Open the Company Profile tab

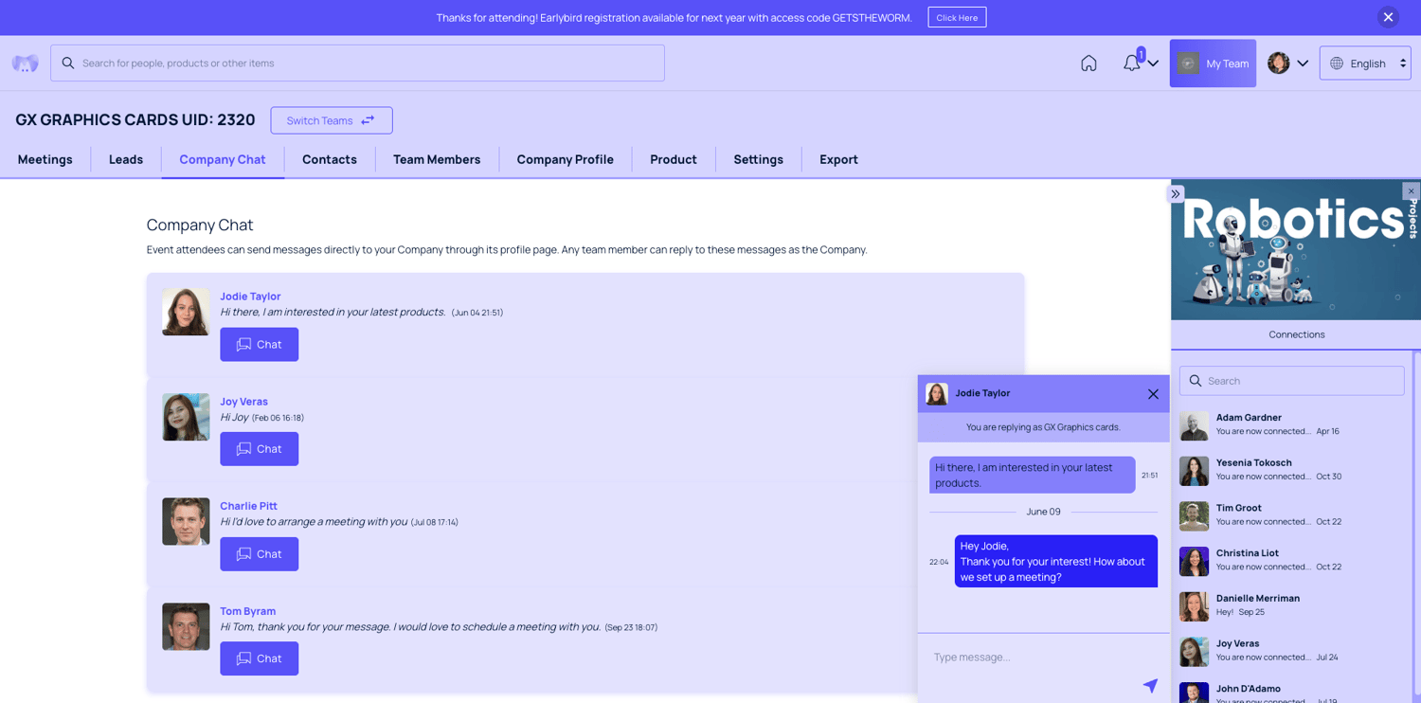pos(566,159)
